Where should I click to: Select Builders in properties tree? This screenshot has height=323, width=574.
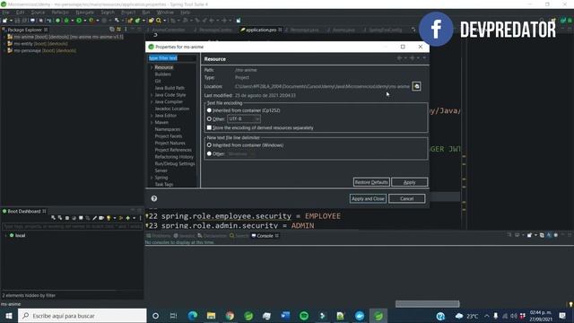click(x=163, y=74)
